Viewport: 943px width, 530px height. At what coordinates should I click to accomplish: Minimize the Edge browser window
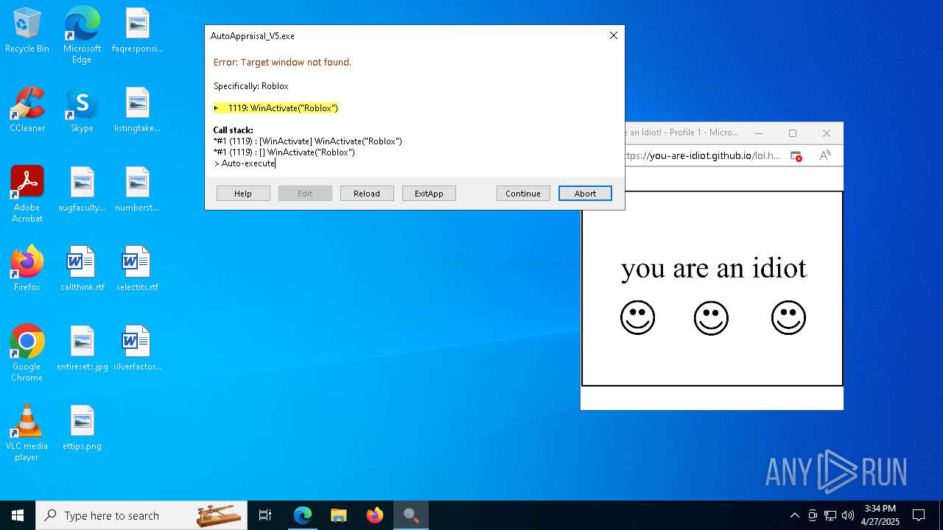tap(759, 133)
